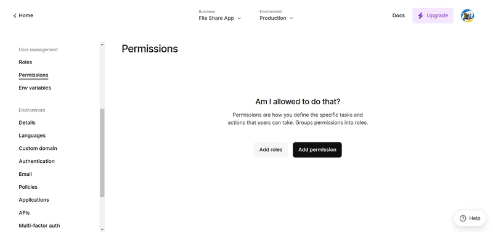This screenshot has width=493, height=232.
Task: Open the Docs link
Action: (x=398, y=16)
